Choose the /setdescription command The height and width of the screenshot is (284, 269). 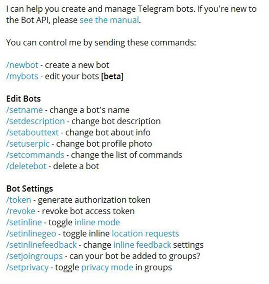click(35, 121)
